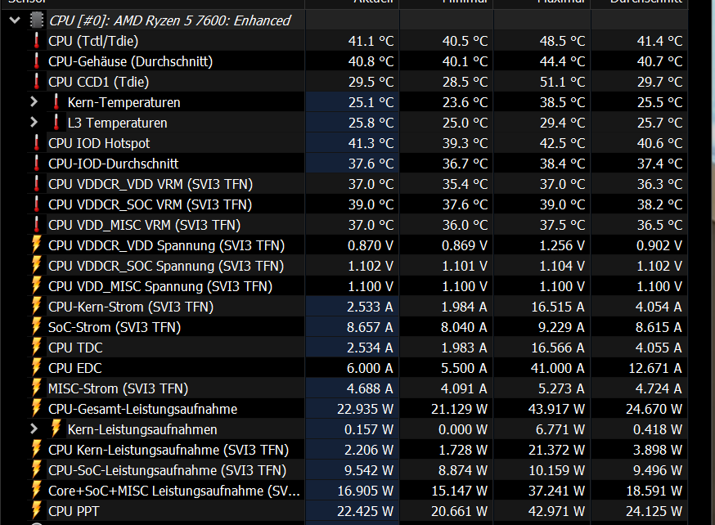Select the Kern-Leistungsaufnahmen label

click(x=142, y=430)
